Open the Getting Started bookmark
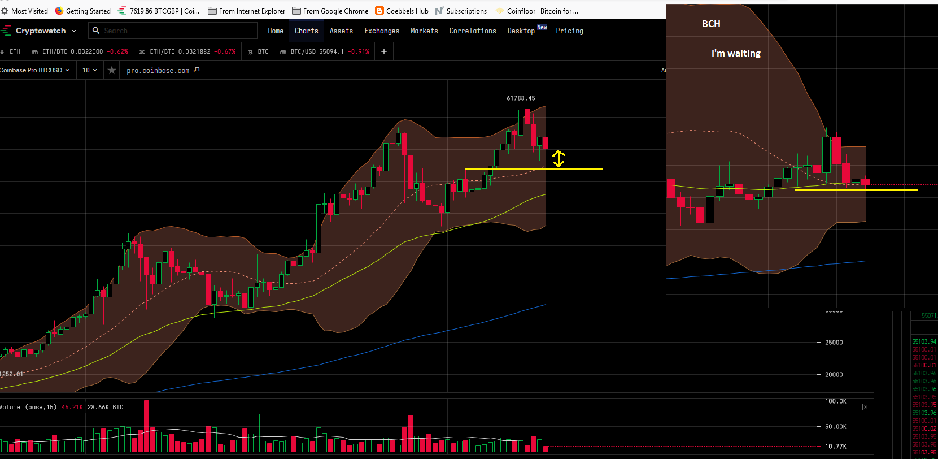This screenshot has width=938, height=459. click(x=83, y=11)
